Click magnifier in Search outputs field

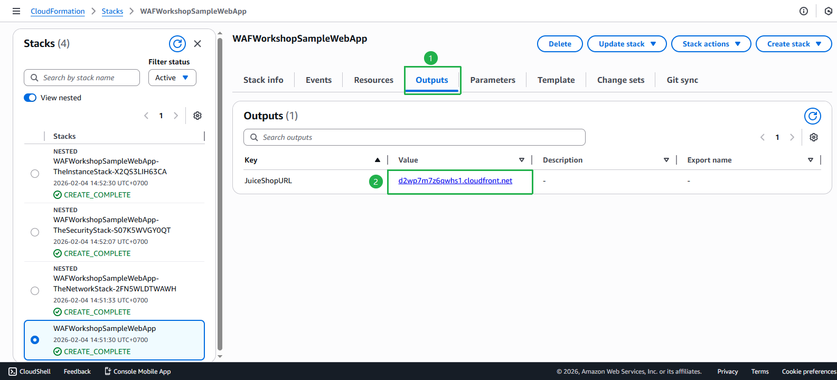254,137
